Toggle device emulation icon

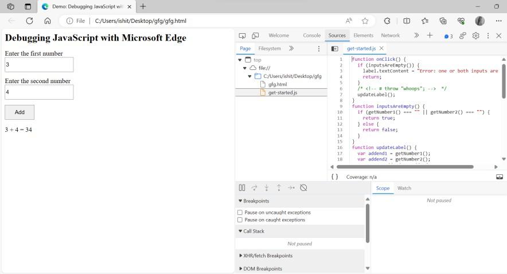coord(255,36)
